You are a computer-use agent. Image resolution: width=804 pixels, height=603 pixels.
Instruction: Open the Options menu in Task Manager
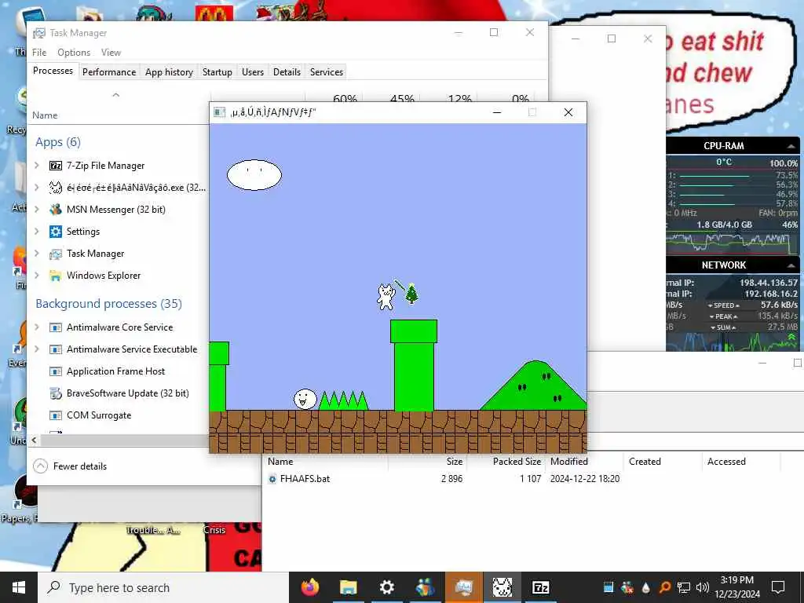click(74, 53)
